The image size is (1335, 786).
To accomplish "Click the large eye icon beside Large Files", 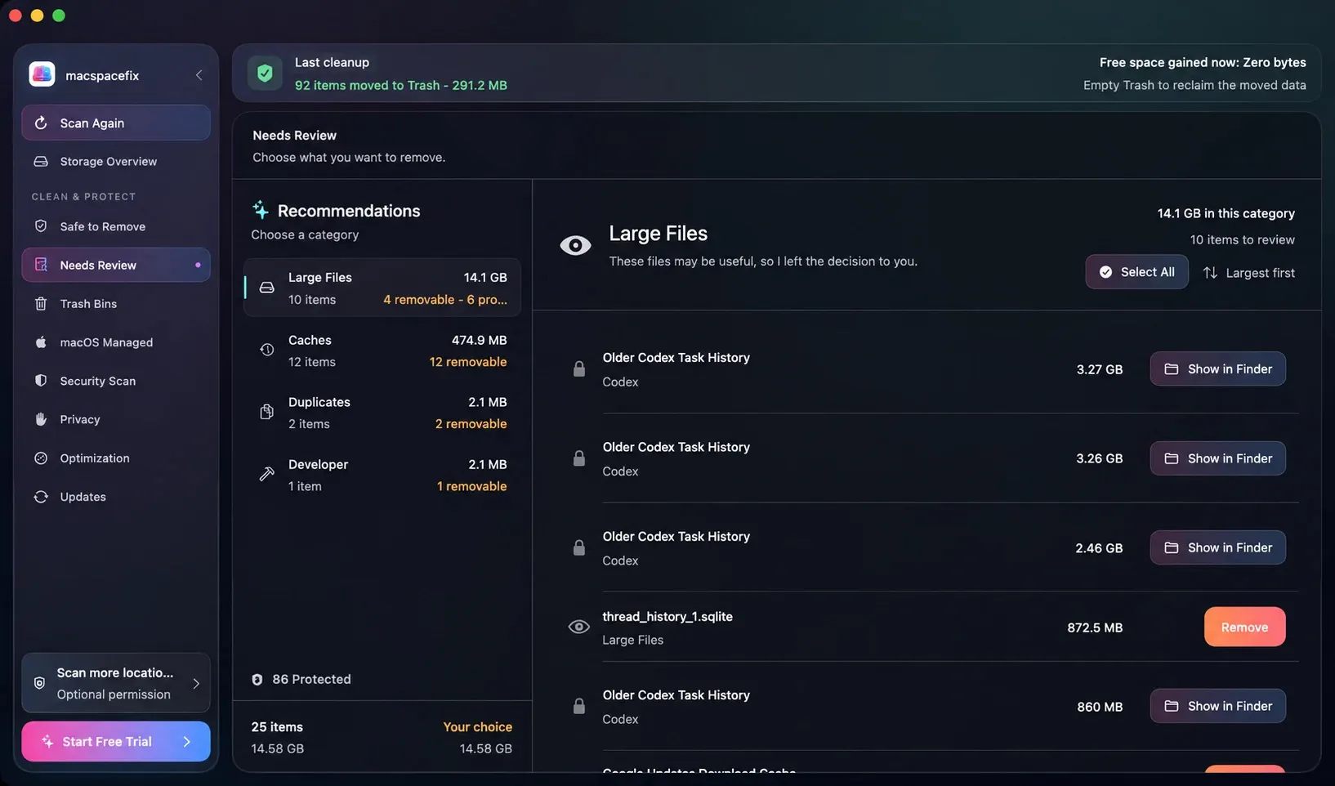I will (575, 245).
